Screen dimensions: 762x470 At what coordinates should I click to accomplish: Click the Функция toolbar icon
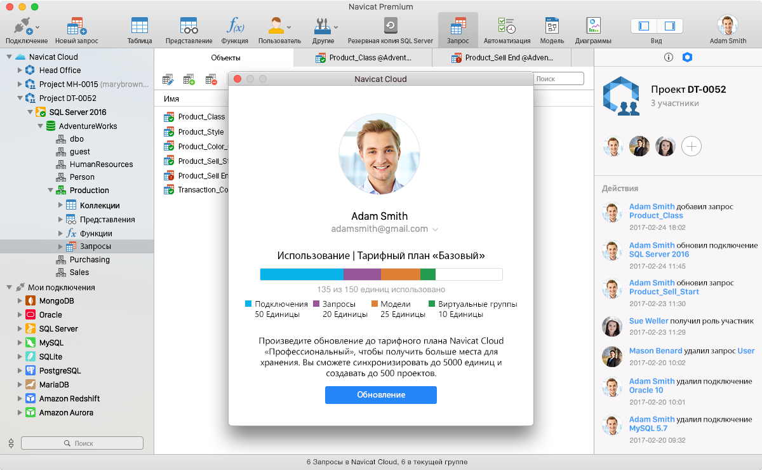[x=236, y=26]
